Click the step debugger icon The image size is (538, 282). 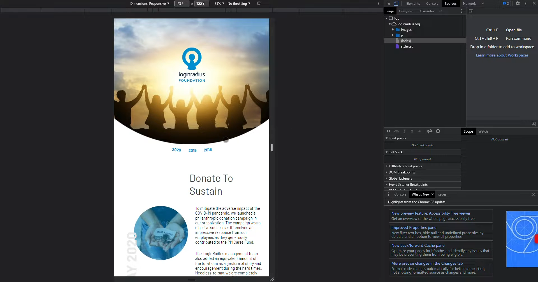tap(419, 131)
